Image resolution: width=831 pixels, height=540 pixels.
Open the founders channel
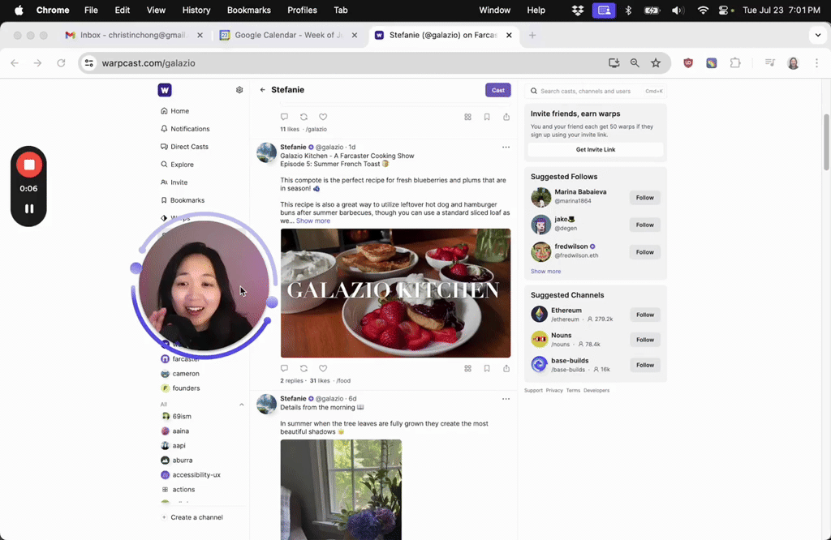(180, 388)
